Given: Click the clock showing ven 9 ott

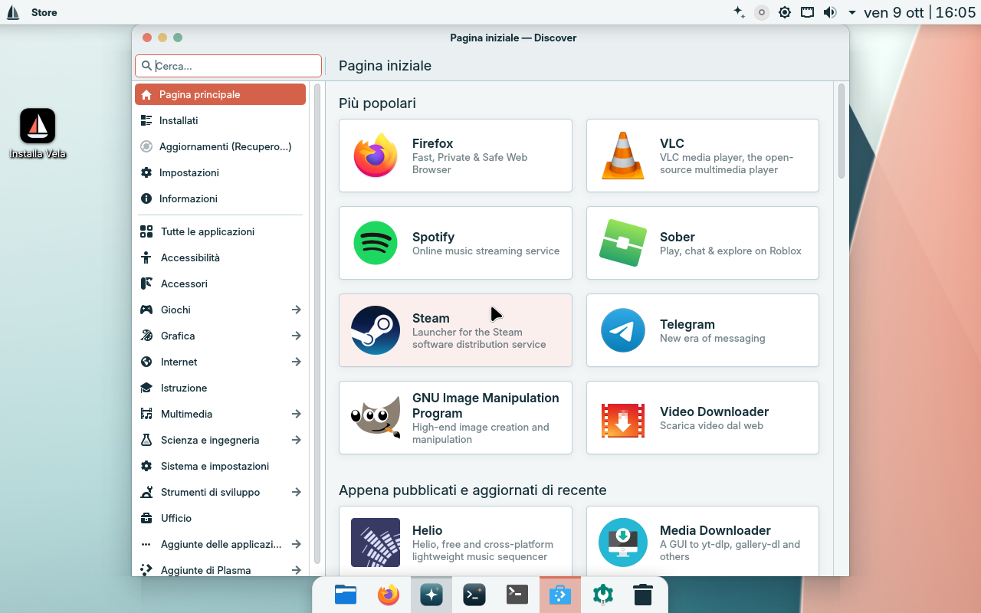Looking at the screenshot, I should click(920, 12).
